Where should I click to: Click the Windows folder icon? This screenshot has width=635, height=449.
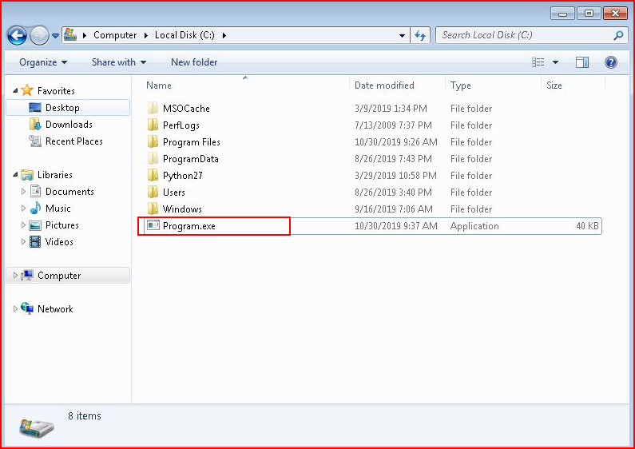pyautogui.click(x=153, y=209)
